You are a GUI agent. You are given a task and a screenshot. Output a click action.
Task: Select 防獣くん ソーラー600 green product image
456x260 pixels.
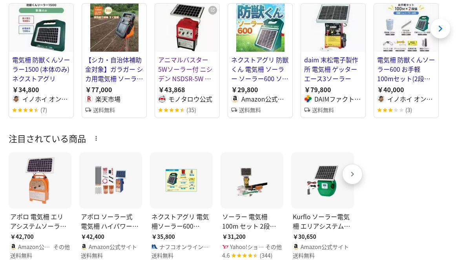pos(260,28)
